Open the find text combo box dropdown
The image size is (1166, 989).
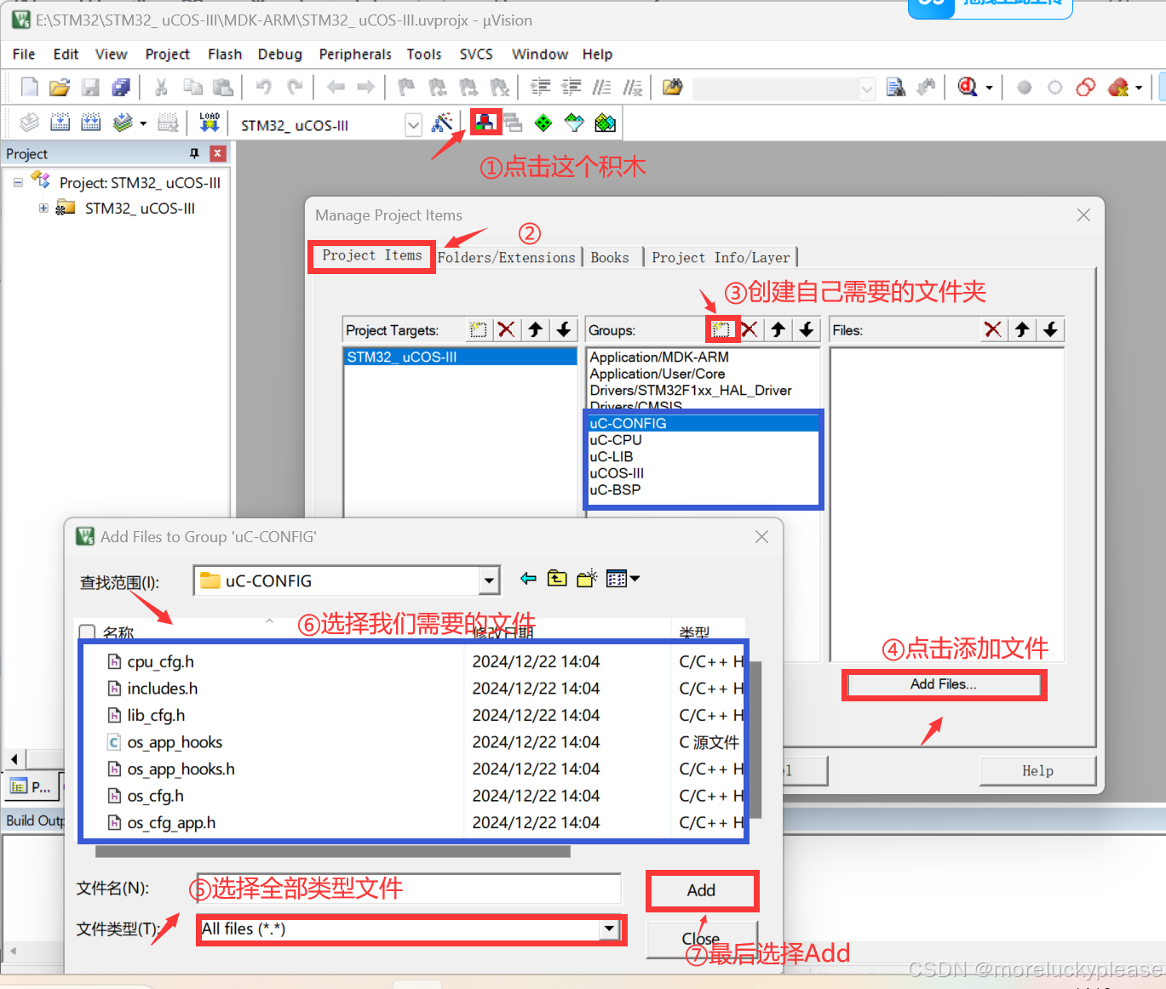867,88
